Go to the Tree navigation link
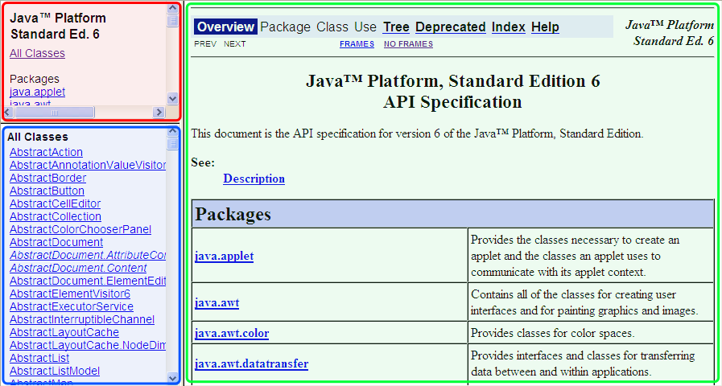 point(396,27)
